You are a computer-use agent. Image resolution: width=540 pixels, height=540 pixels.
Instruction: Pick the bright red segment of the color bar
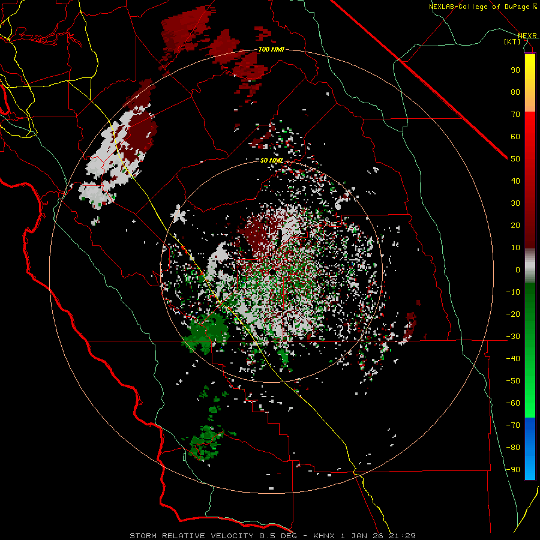pyautogui.click(x=530, y=134)
